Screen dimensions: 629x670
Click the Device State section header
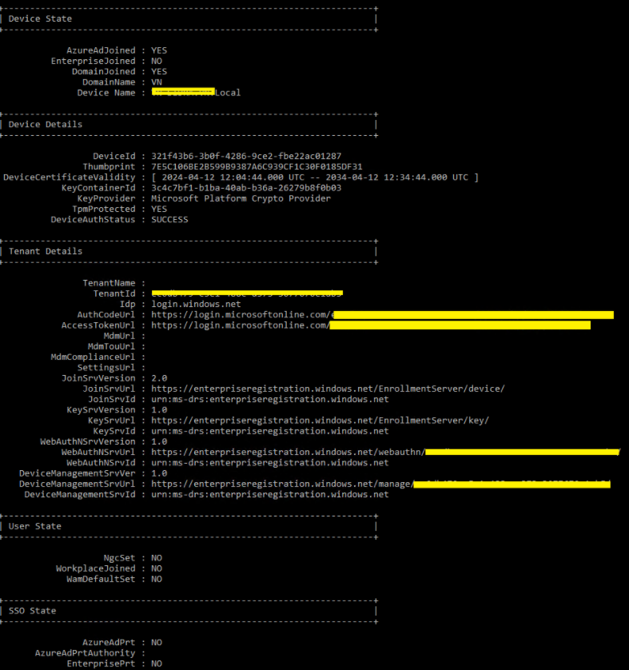coord(40,19)
